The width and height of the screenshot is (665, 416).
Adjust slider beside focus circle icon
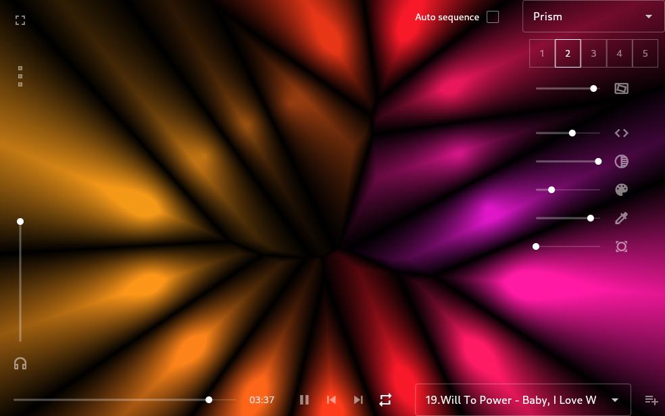click(x=568, y=246)
